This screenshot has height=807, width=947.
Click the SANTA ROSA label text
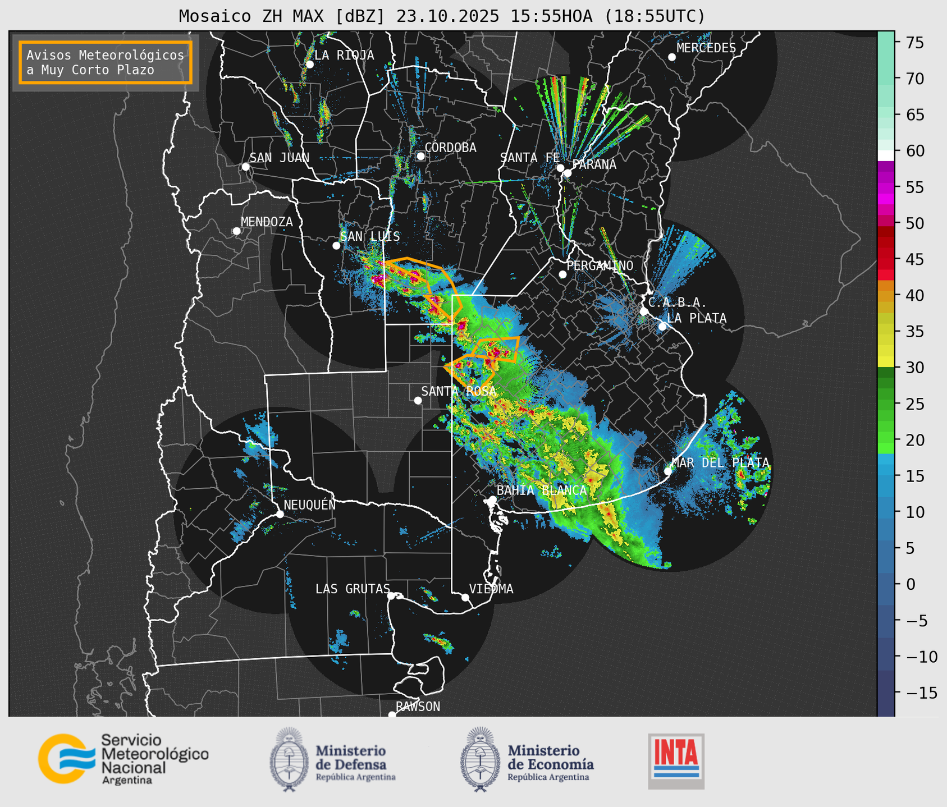pyautogui.click(x=459, y=391)
